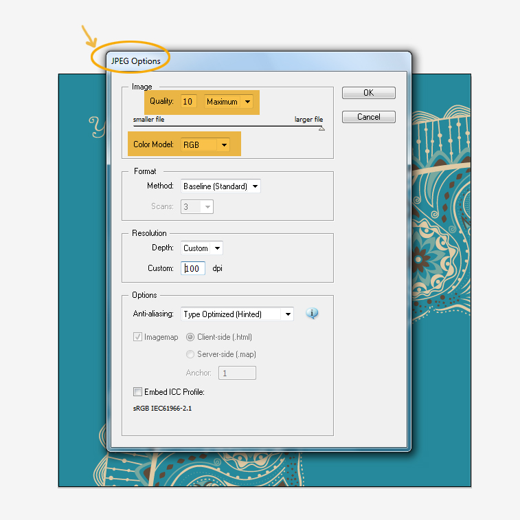This screenshot has width=520, height=520.
Task: Click the Custom dpi input field
Action: (193, 268)
